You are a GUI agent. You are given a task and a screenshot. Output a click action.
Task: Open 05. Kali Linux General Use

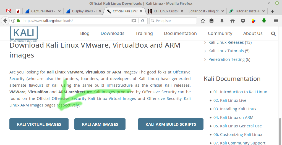click(x=237, y=126)
